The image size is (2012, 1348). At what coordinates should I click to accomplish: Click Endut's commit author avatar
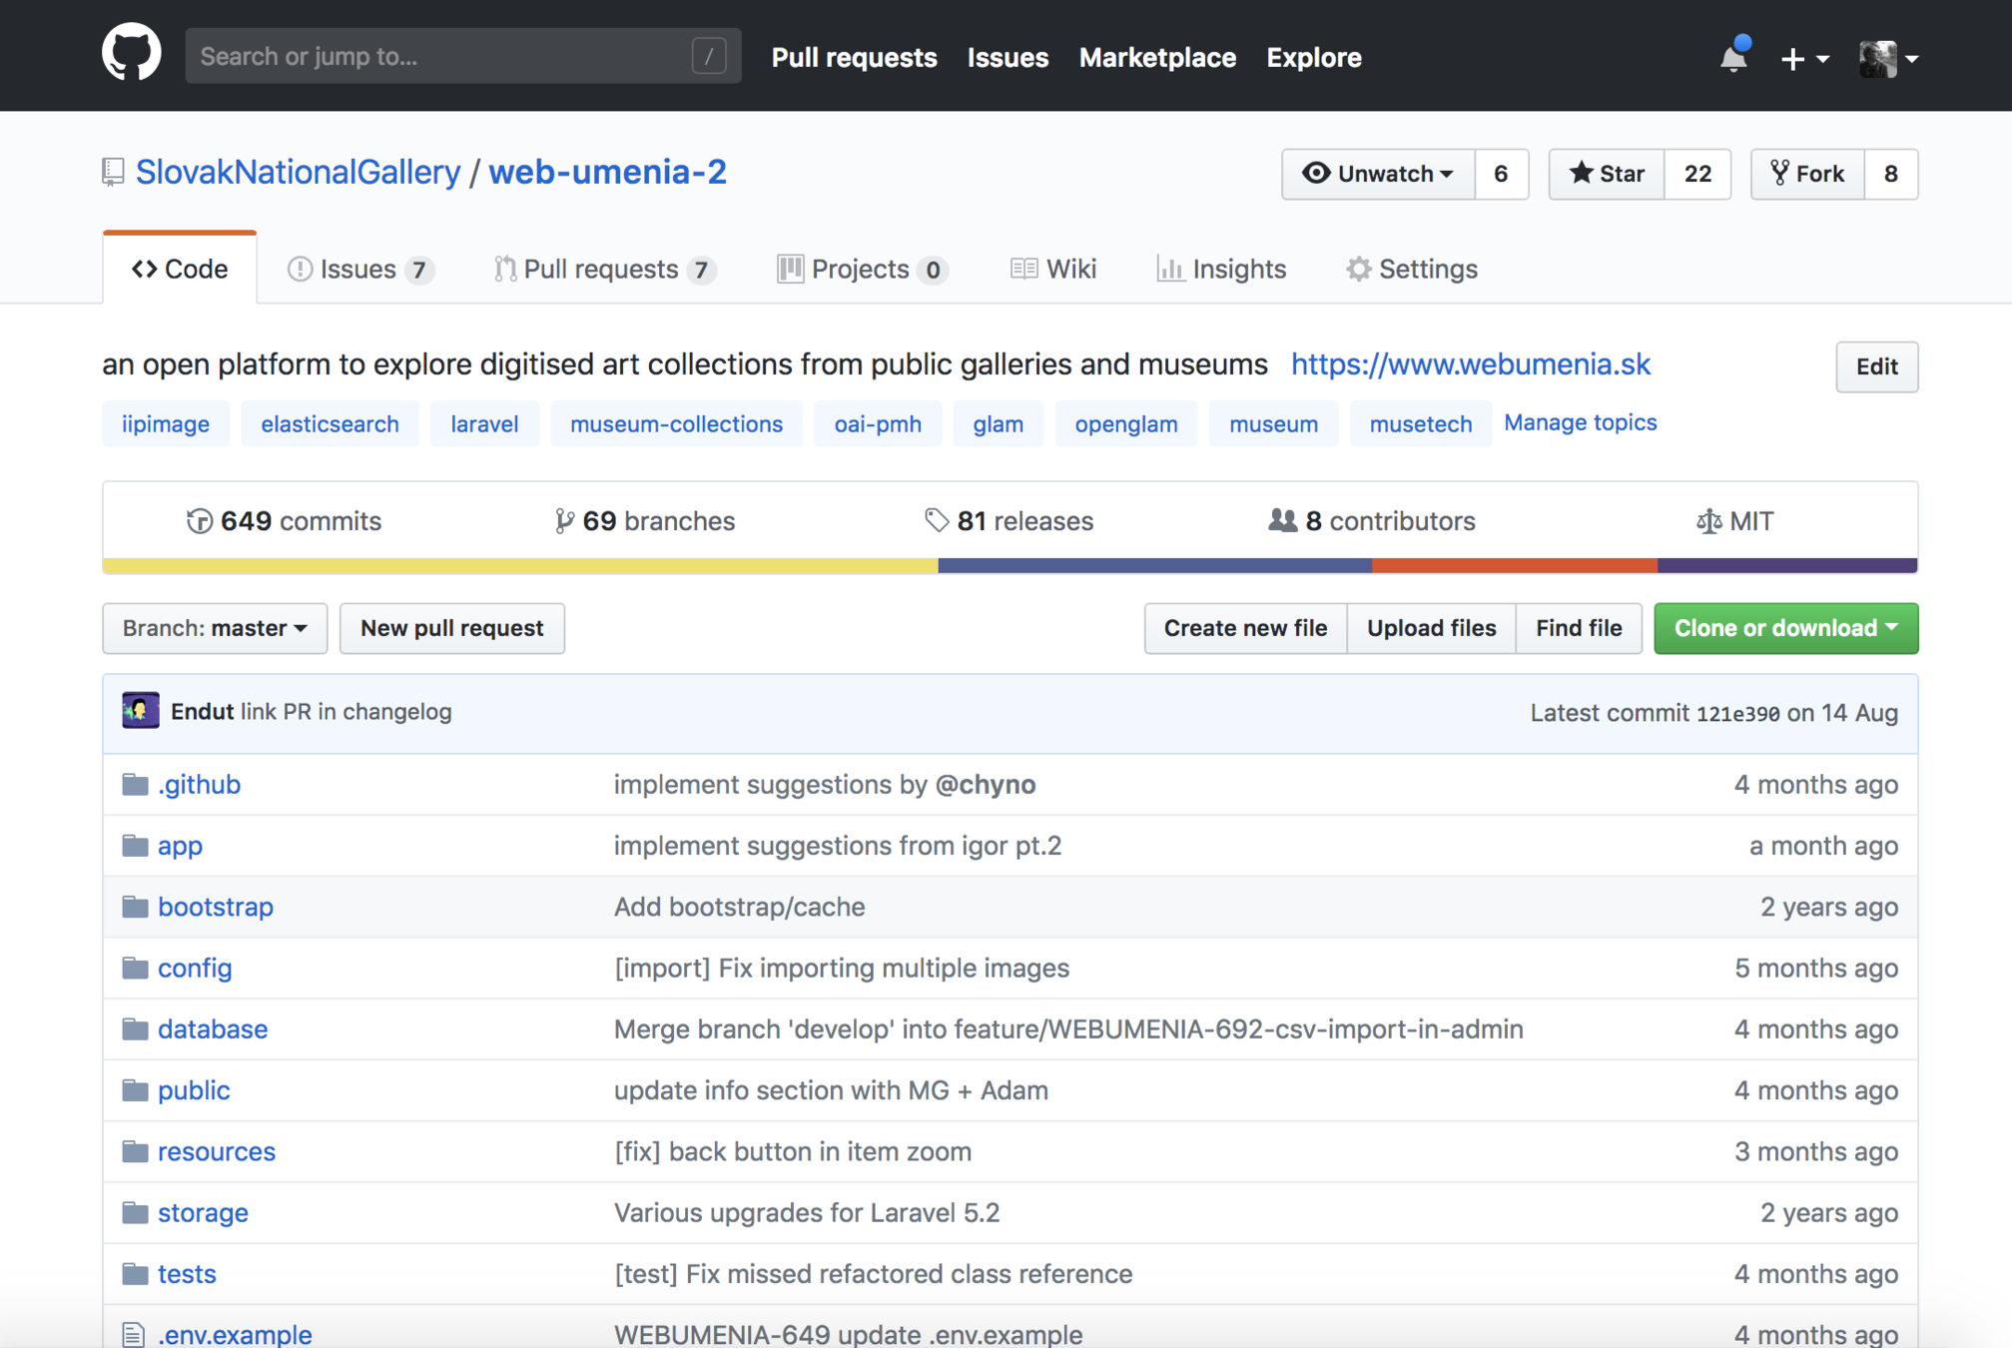point(141,711)
